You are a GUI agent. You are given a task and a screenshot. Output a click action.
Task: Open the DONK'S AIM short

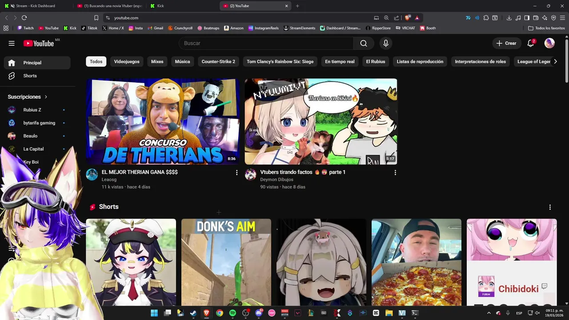pyautogui.click(x=226, y=262)
